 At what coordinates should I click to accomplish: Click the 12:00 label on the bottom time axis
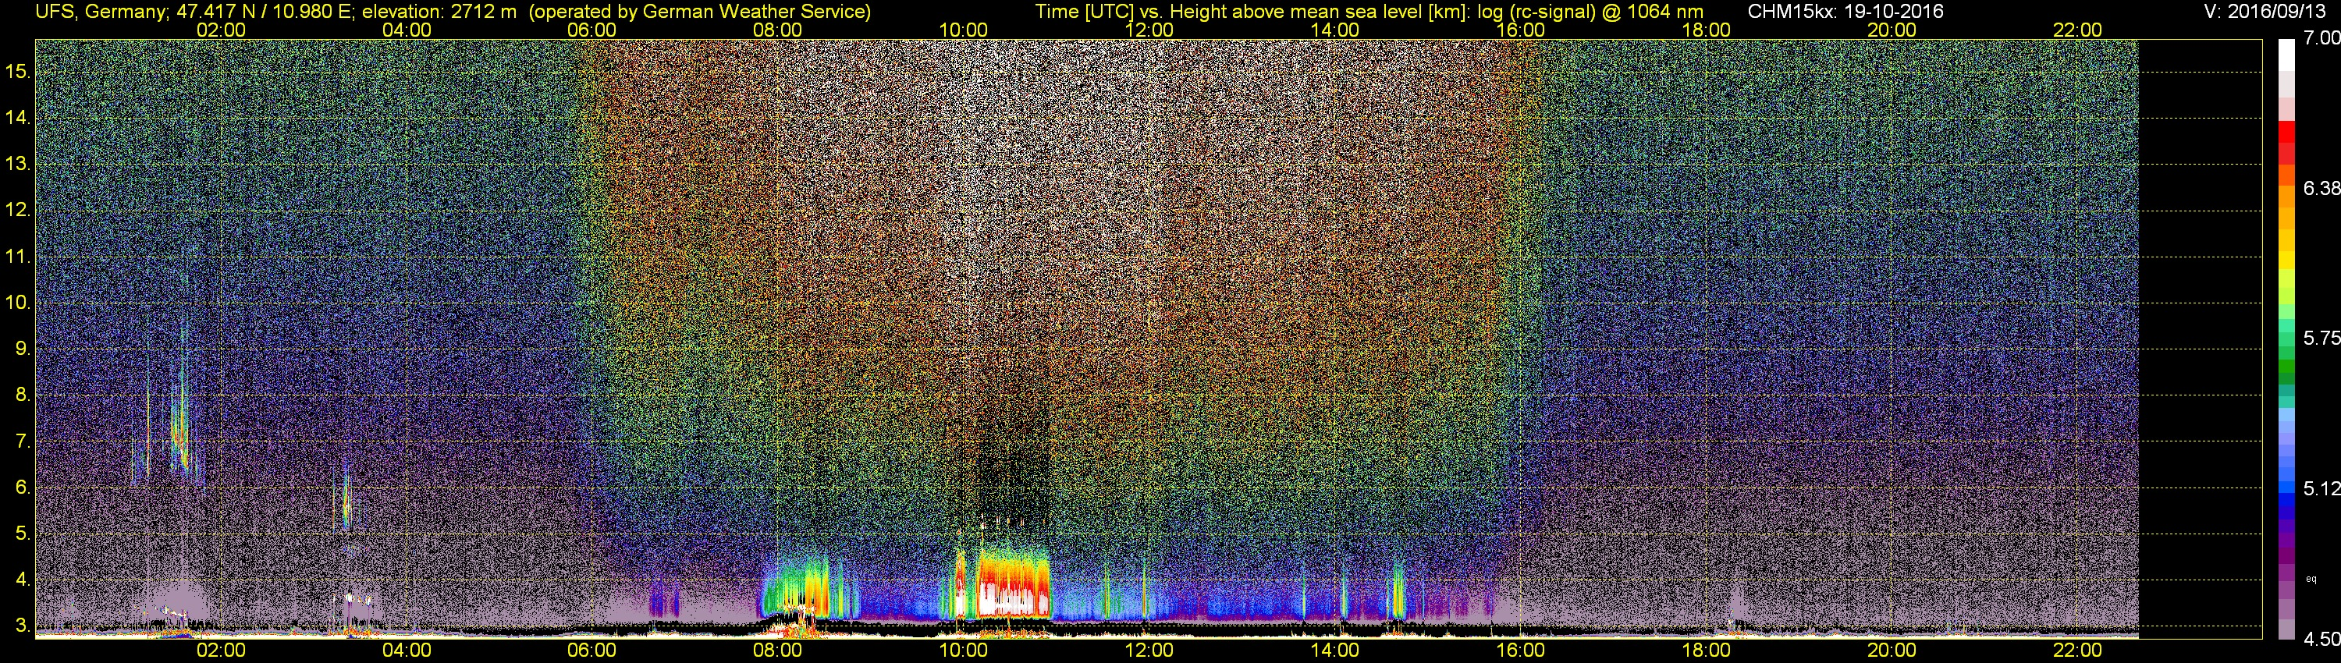[1149, 651]
